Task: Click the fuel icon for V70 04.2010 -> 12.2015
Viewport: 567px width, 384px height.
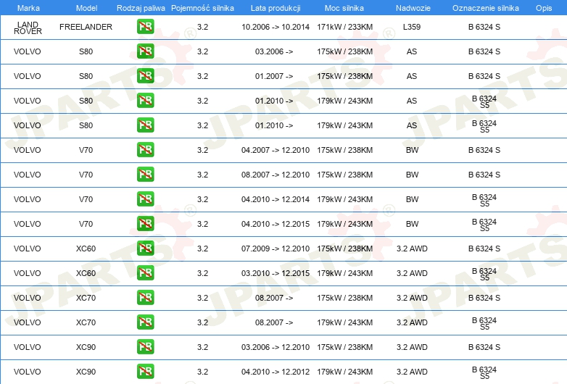Action: (x=145, y=224)
